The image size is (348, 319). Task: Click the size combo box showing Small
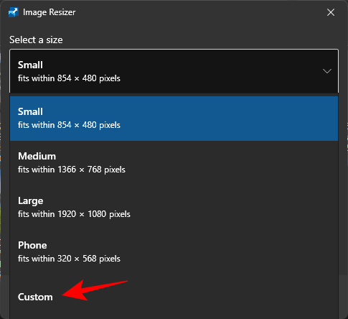[x=174, y=71]
